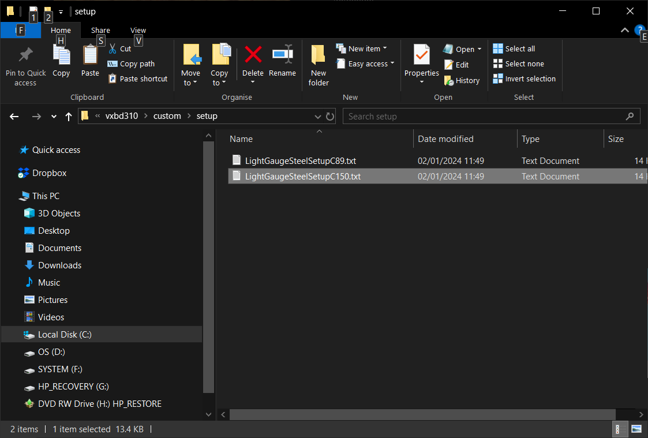648x438 pixels.
Task: Create a New folder from ribbon
Action: (x=319, y=55)
